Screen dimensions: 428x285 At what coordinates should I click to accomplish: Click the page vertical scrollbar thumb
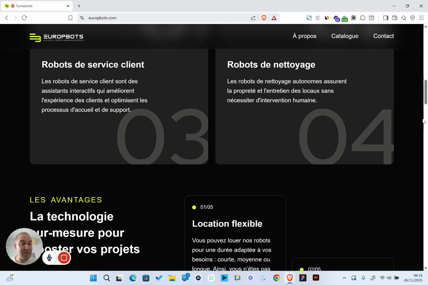click(426, 92)
